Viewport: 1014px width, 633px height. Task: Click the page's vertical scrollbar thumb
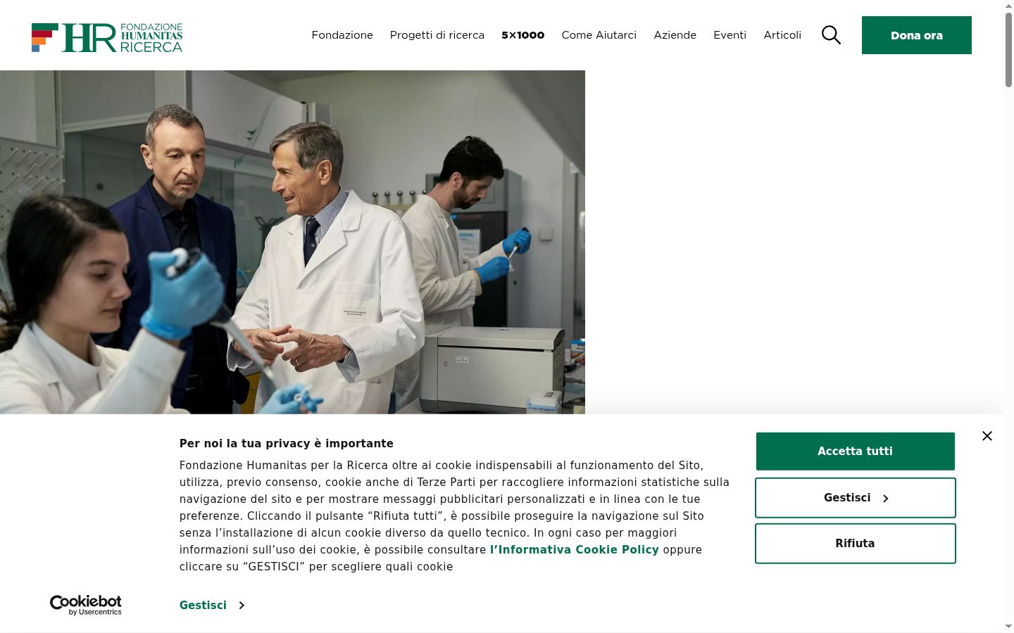[x=1008, y=49]
